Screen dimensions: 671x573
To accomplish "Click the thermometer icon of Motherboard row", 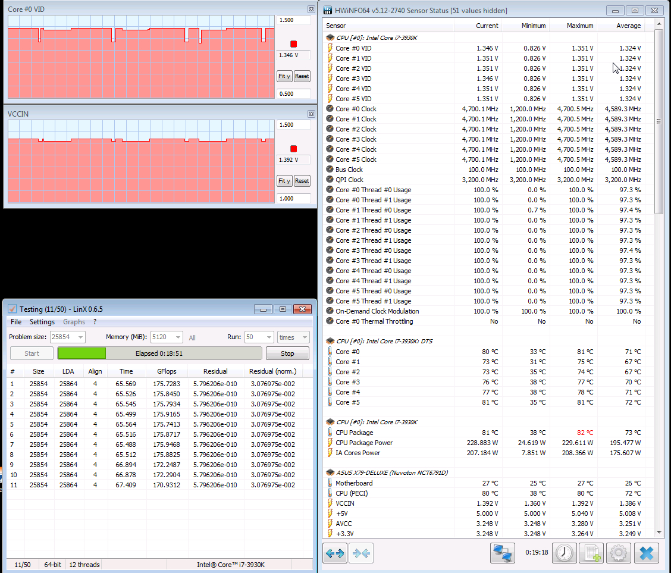I will (x=330, y=483).
